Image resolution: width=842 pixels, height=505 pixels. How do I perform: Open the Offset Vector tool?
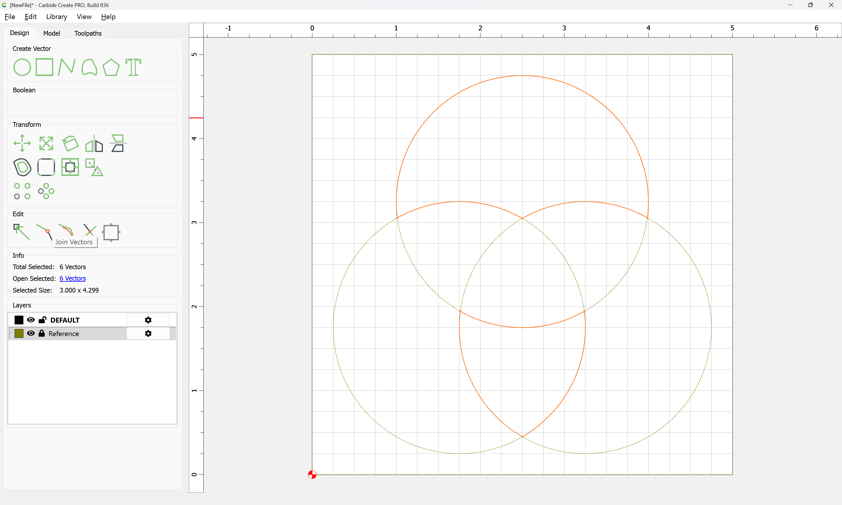click(22, 167)
